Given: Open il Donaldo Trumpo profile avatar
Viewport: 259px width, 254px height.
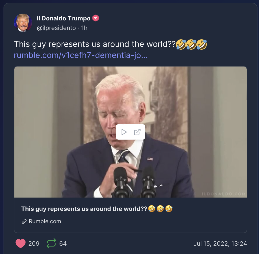Looking at the screenshot, I should pyautogui.click(x=23, y=23).
